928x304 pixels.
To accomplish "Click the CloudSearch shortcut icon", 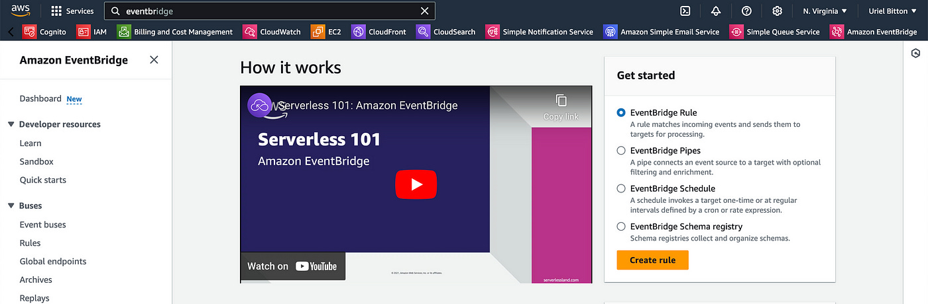I will click(423, 31).
